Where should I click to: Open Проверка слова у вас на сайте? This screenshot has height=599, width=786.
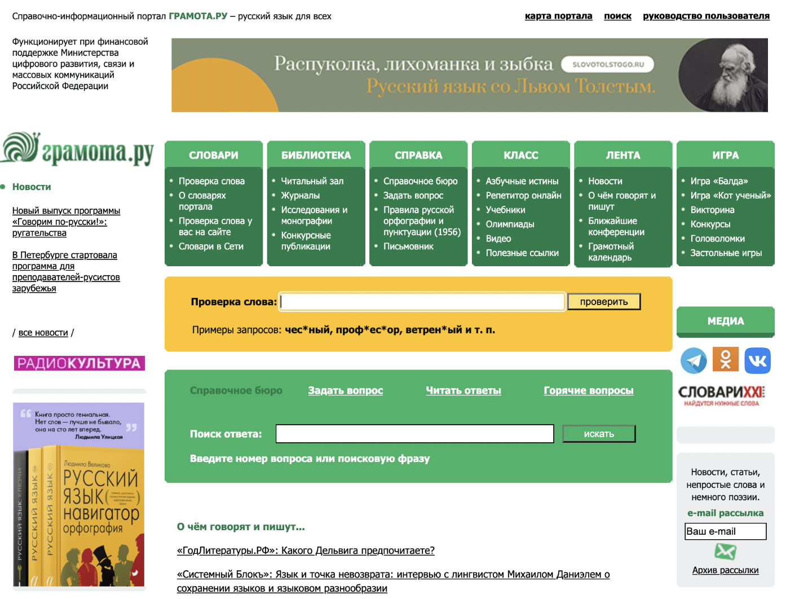pyautogui.click(x=215, y=227)
